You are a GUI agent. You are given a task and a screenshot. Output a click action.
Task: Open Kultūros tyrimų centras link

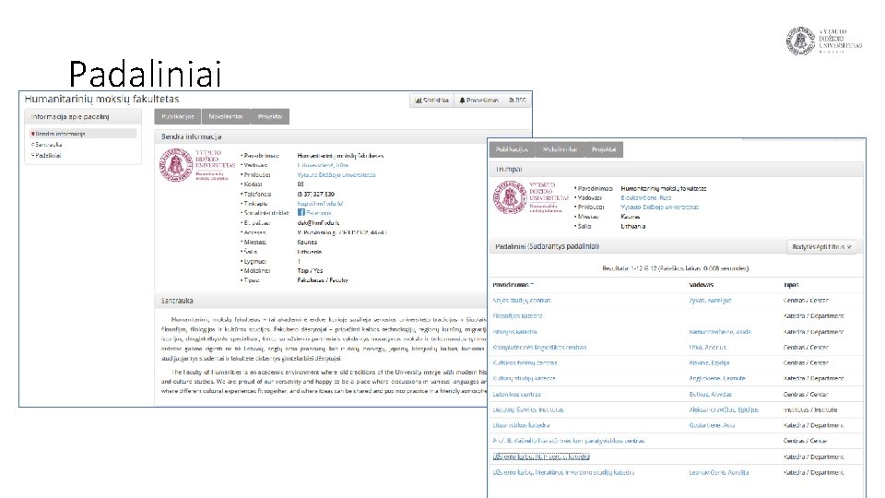point(525,363)
